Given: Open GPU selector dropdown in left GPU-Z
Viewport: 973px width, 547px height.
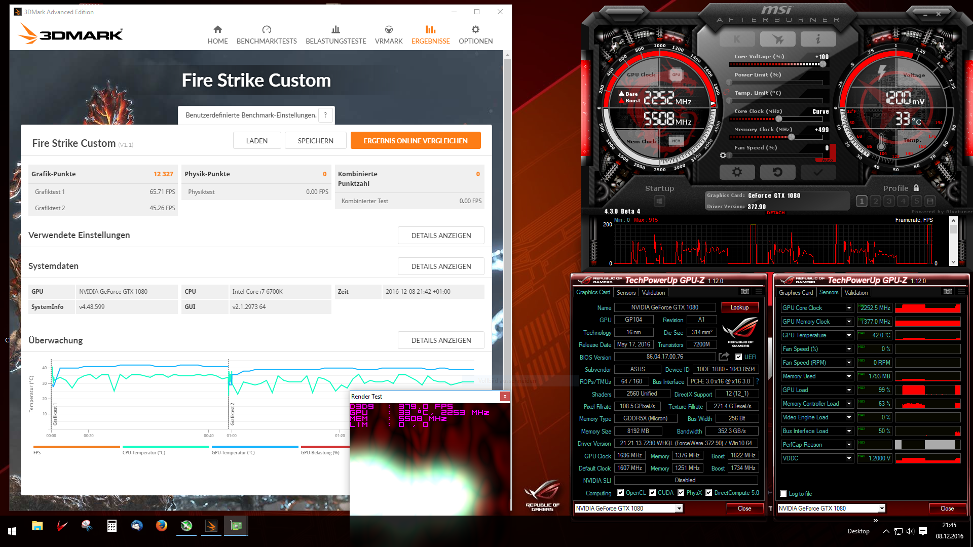Looking at the screenshot, I should 679,509.
